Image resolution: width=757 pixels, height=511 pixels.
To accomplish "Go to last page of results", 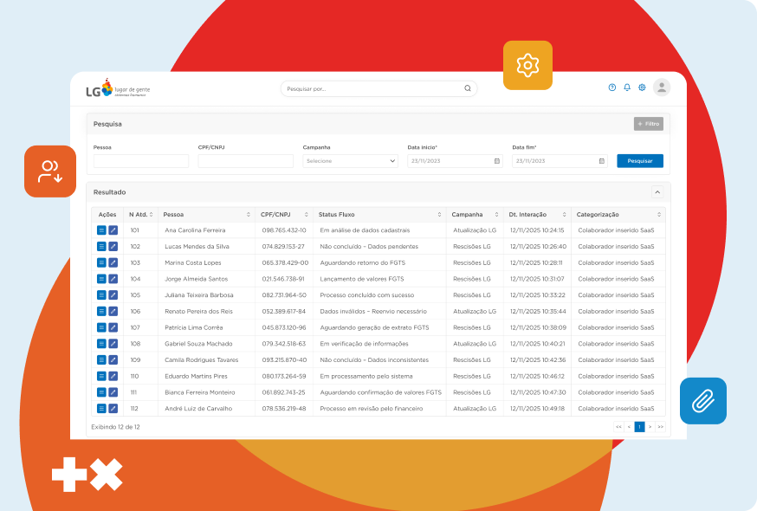I will coord(660,427).
